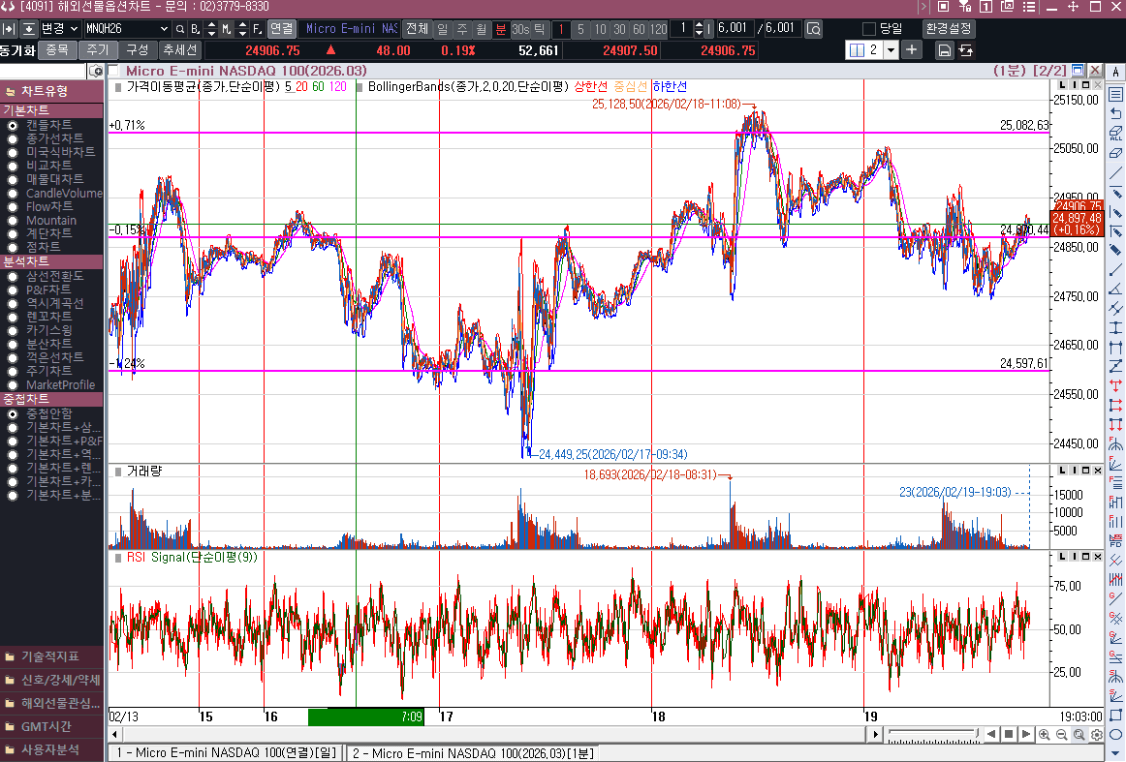Open the chart split count dropdown
Image resolution: width=1126 pixels, height=762 pixels.
(891, 50)
